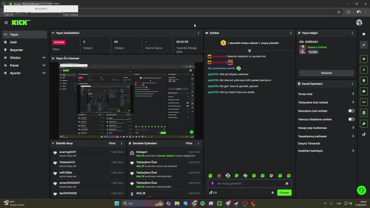Click the Düzenle button
Screen dimensions: 370x208
tap(326, 73)
